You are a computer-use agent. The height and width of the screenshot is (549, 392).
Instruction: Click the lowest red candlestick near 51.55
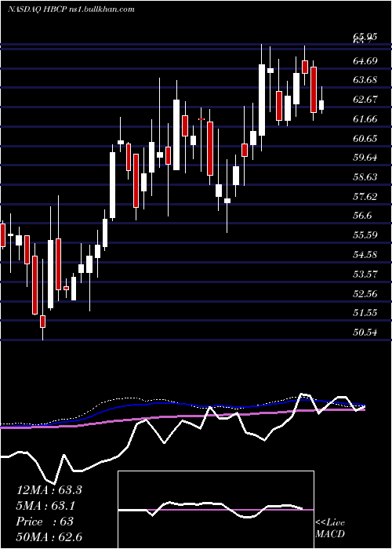click(42, 322)
